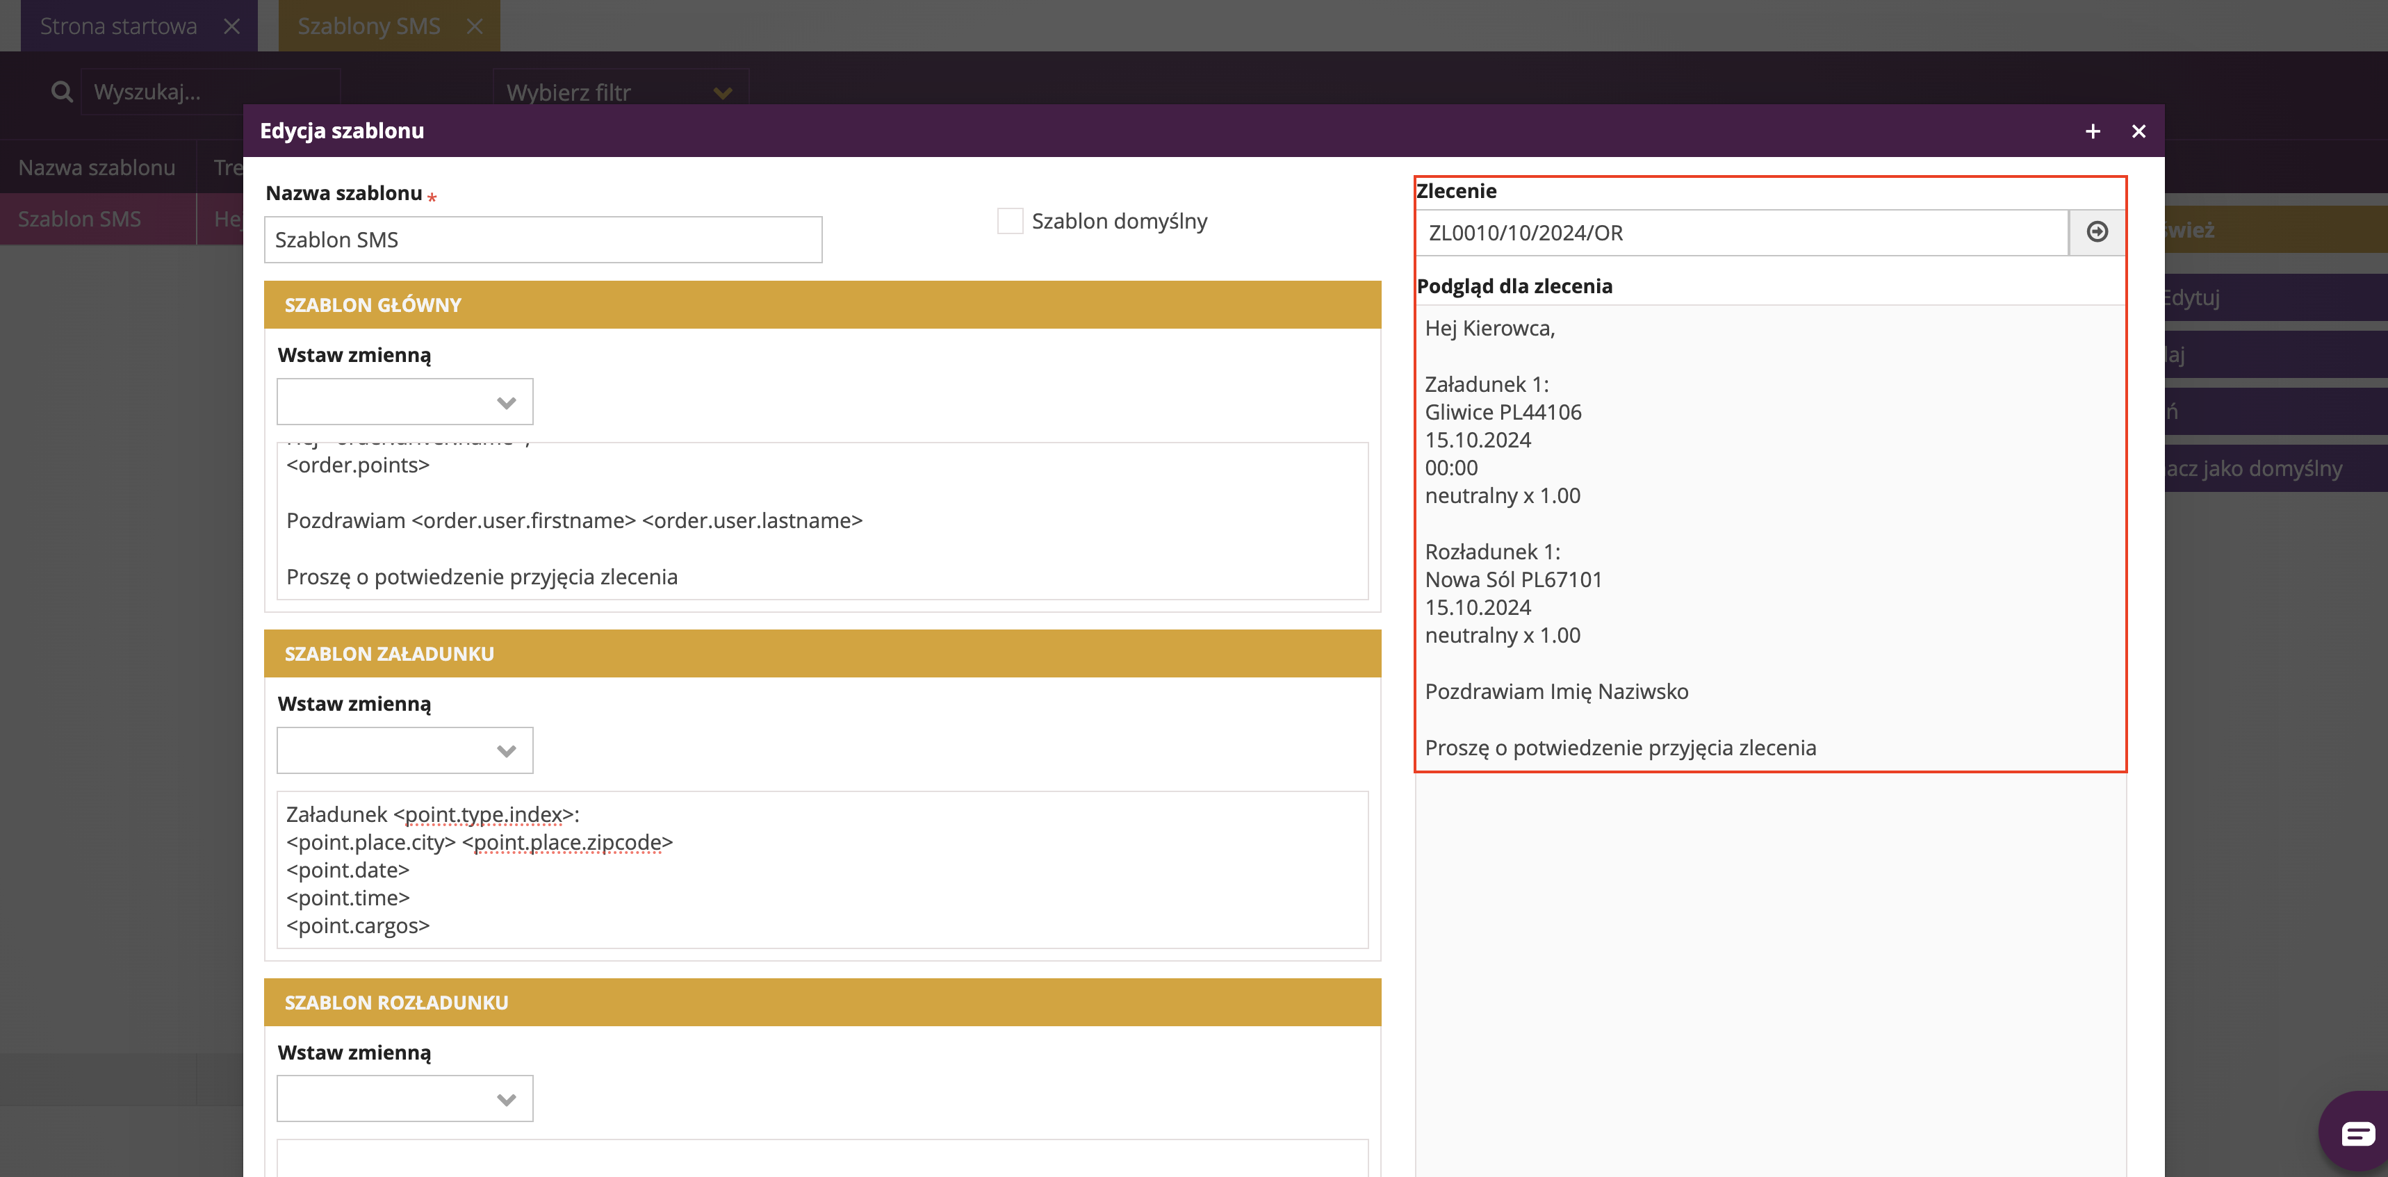2388x1177 pixels.
Task: Expand the Wybierz filtr dropdown
Action: tap(619, 92)
